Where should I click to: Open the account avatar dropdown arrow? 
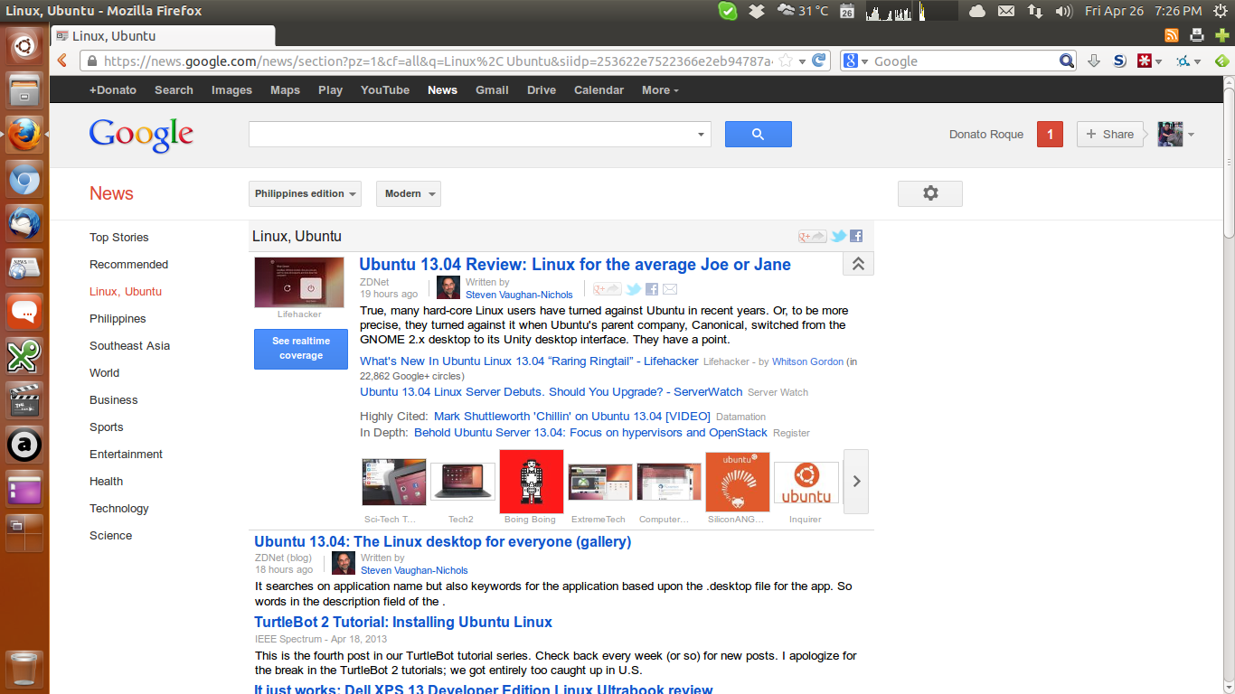click(1191, 135)
